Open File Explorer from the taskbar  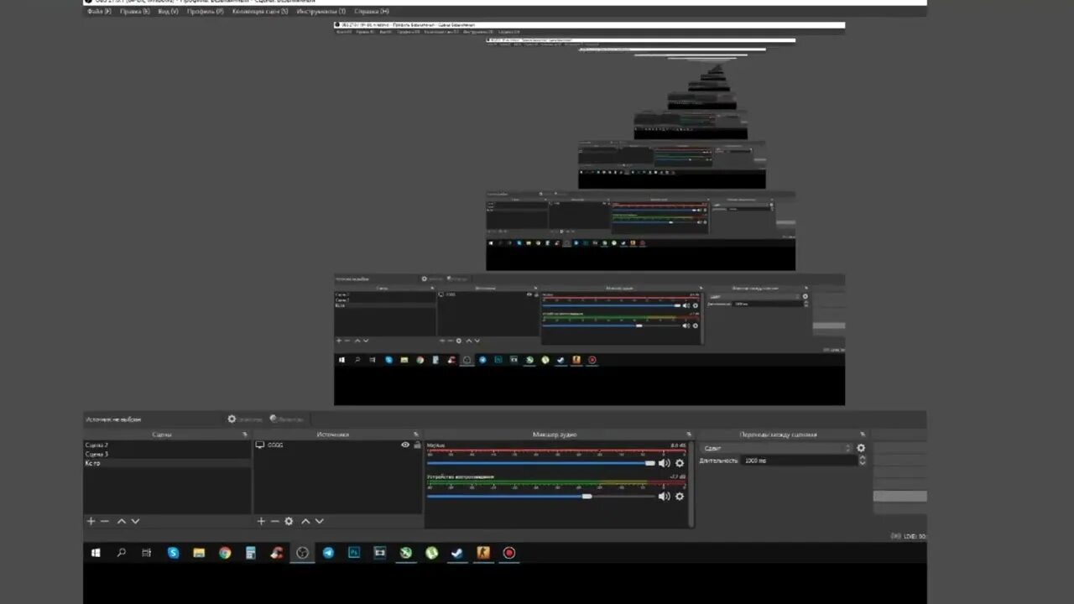click(x=199, y=553)
